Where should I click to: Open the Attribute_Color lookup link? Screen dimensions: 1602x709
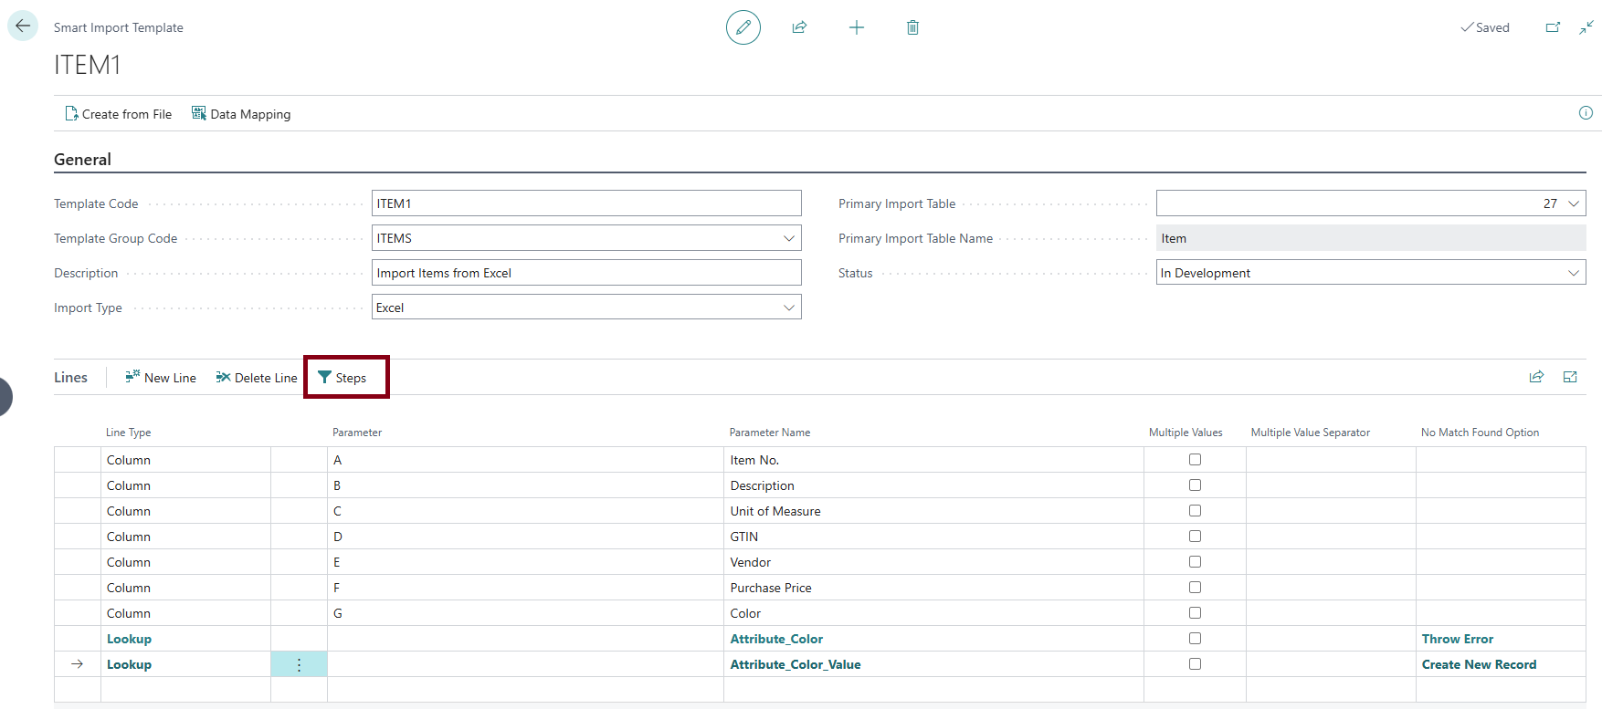tap(776, 639)
